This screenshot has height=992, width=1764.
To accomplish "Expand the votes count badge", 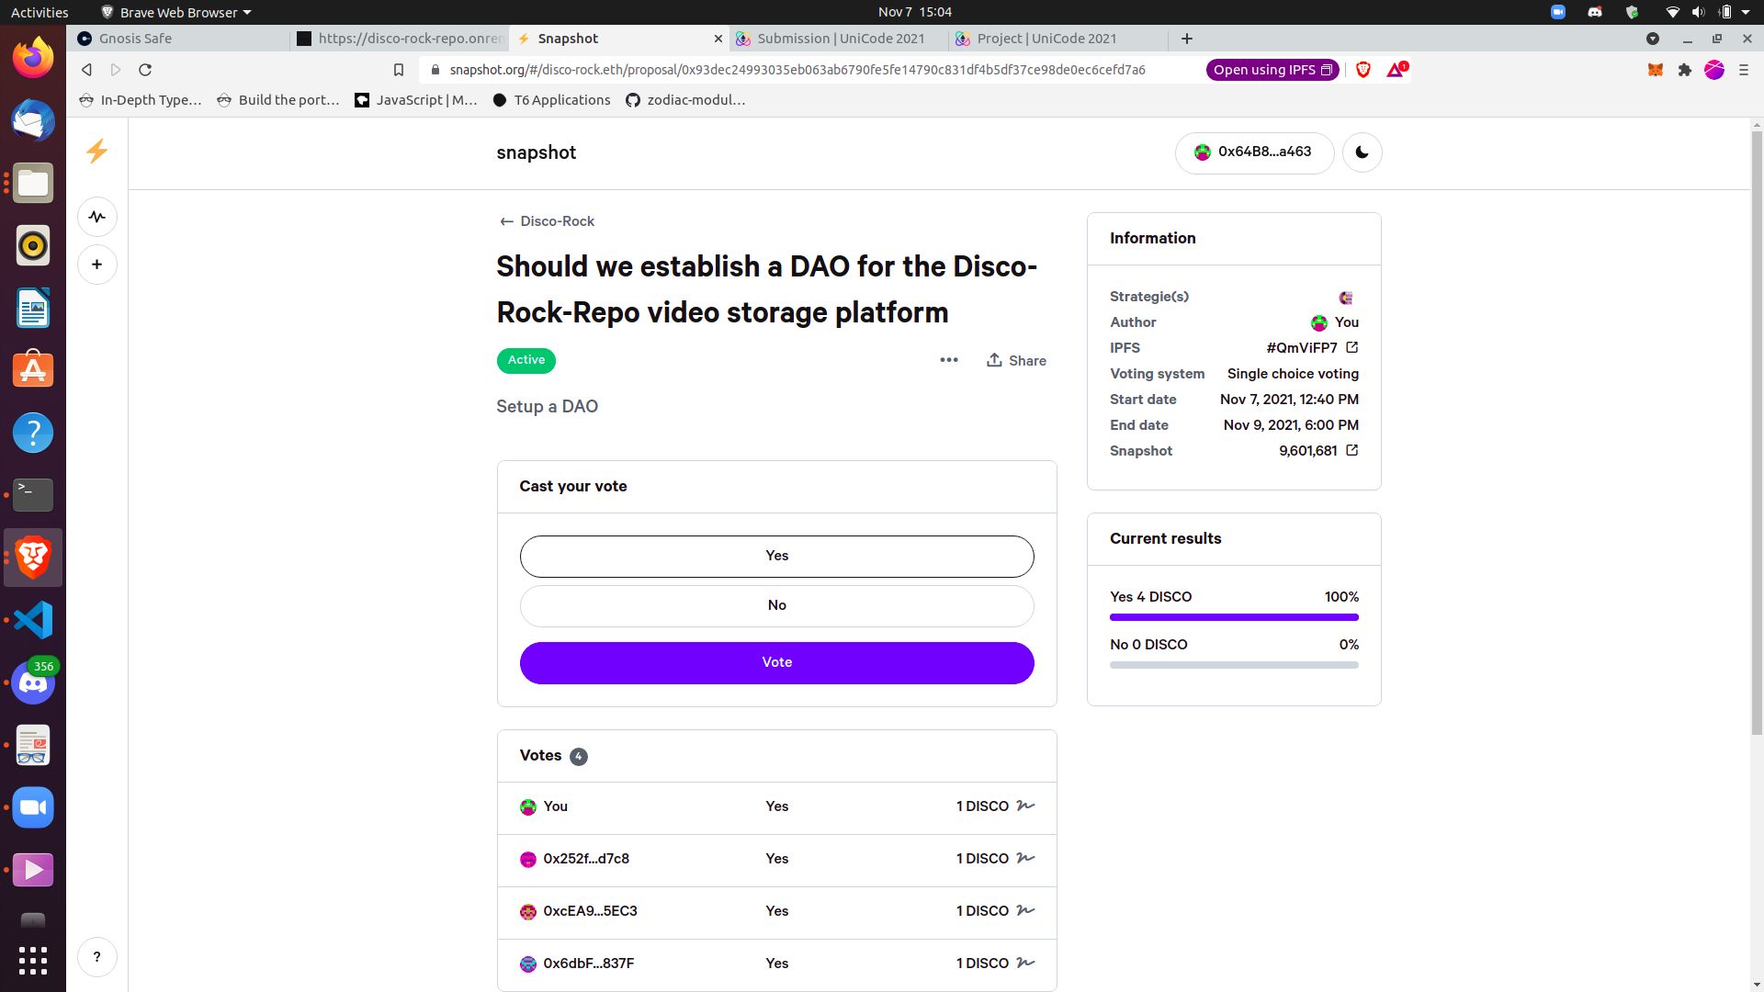I will tap(579, 756).
